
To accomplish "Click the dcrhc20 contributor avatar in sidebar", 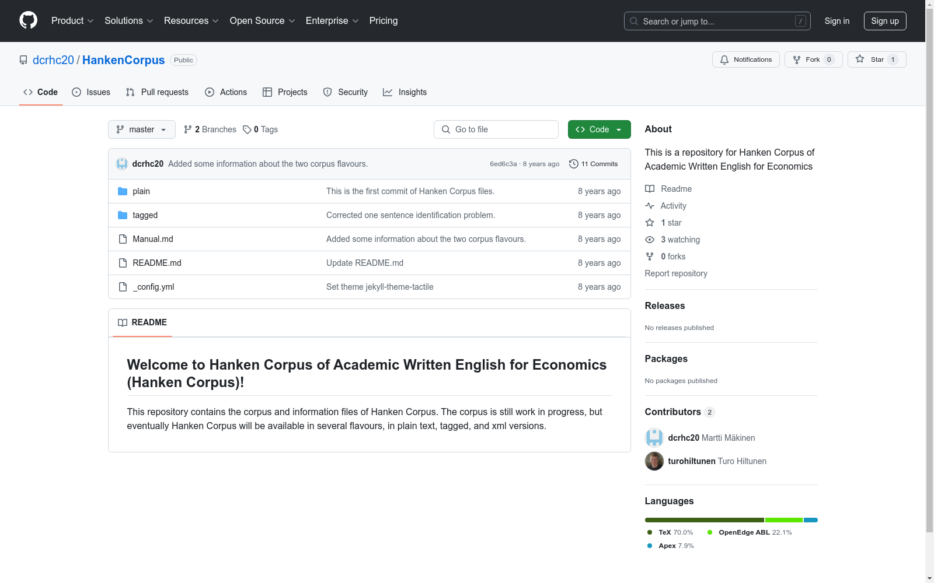I will click(x=654, y=438).
